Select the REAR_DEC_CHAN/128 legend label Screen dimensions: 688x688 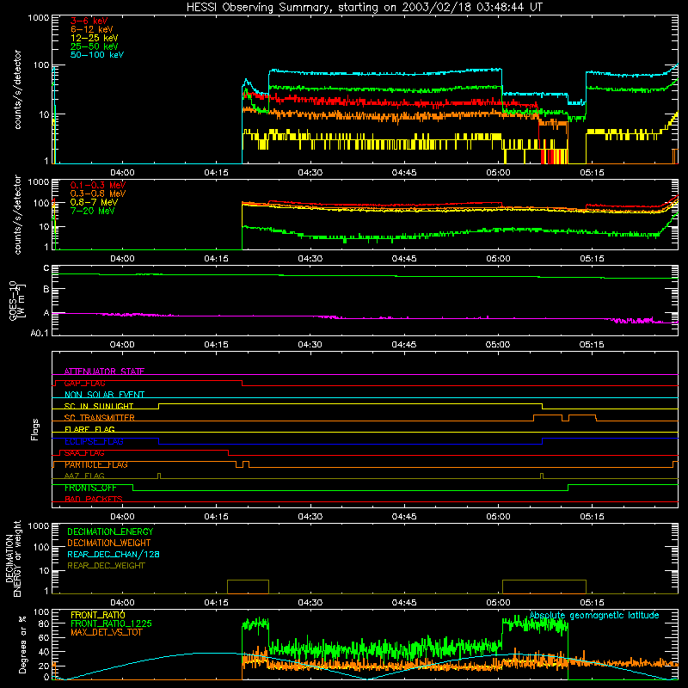click(x=114, y=554)
